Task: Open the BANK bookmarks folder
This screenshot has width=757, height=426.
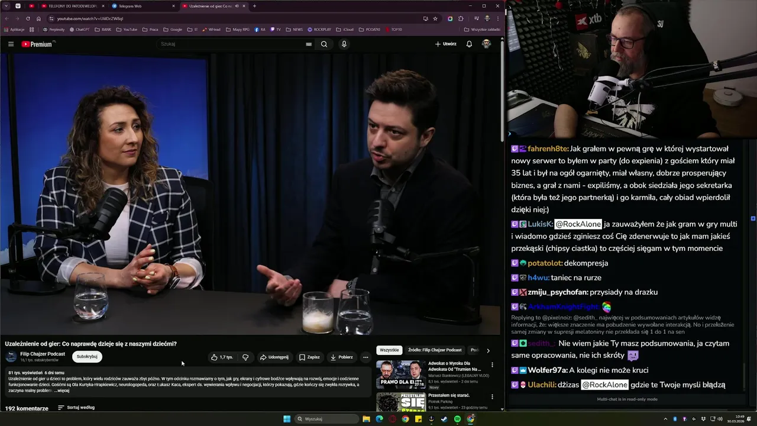Action: [103, 29]
